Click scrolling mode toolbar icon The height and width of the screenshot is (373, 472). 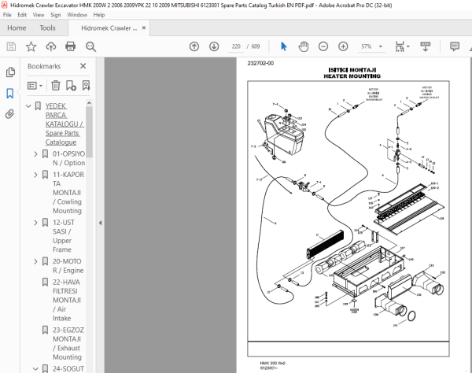click(x=426, y=46)
